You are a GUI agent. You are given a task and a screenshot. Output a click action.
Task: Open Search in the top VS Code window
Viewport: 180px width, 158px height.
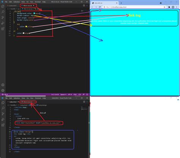[x=3, y=12]
